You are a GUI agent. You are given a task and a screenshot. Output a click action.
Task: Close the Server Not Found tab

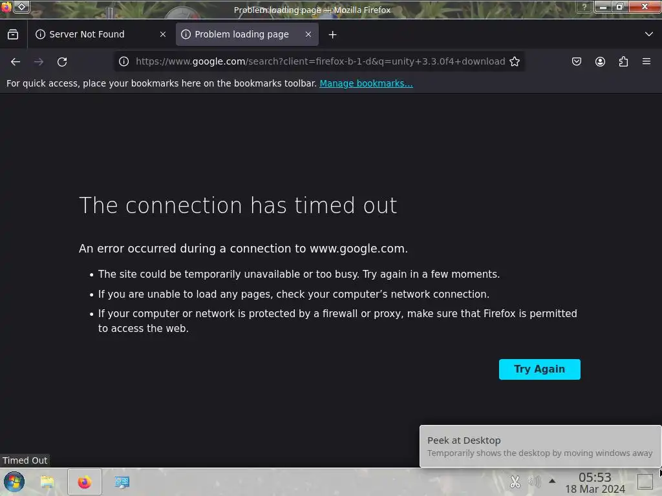click(x=163, y=35)
